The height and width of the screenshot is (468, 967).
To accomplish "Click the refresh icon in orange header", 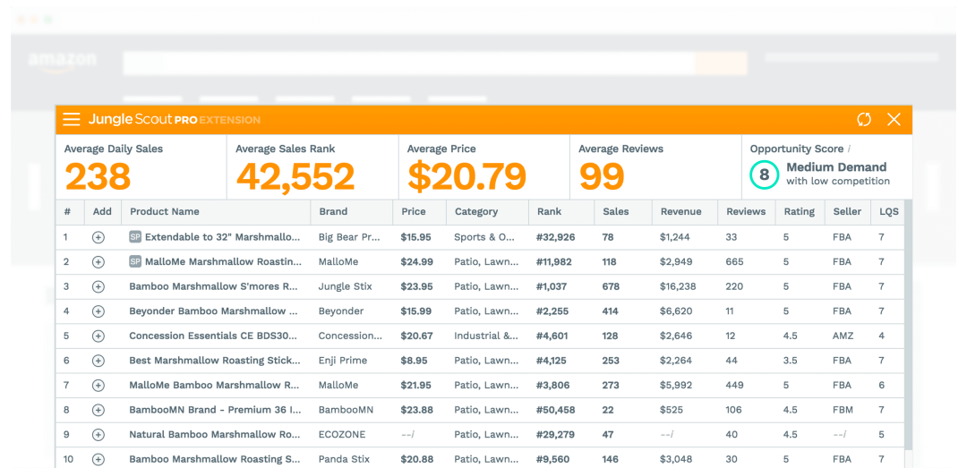I will (864, 120).
